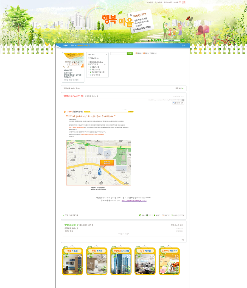Image resolution: width=247 pixels, height=288 pixels.
Task: Select 전체보기 in category list
Action: (93, 58)
